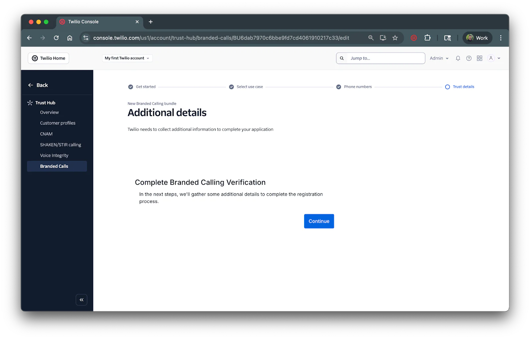Bookmark the page with the star icon
This screenshot has width=530, height=339.
click(395, 38)
